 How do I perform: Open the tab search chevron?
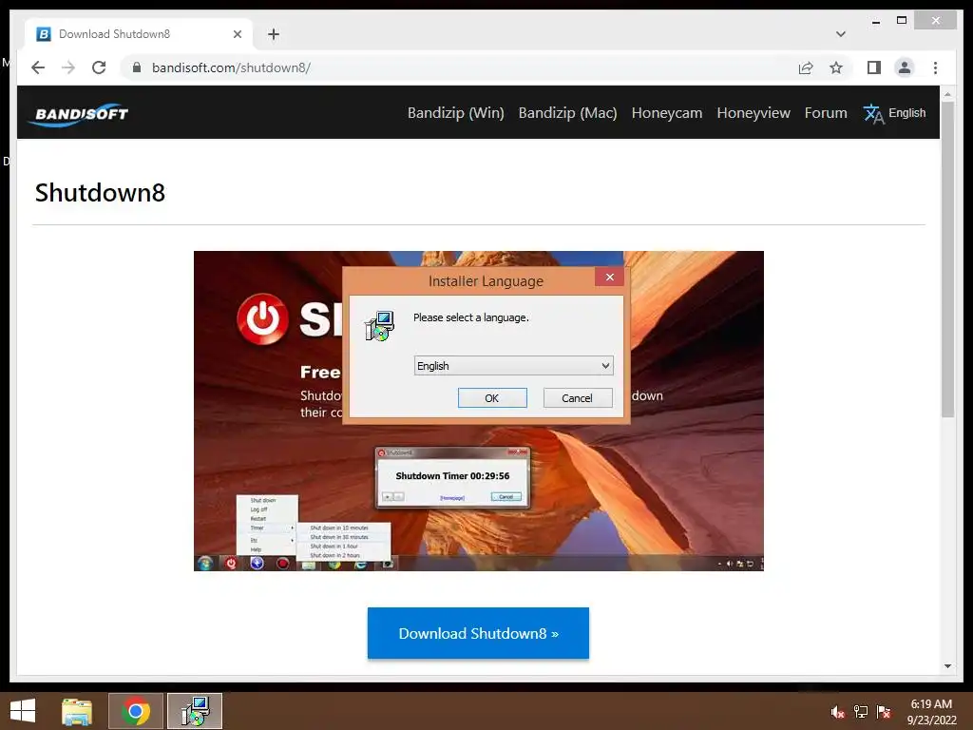(x=840, y=34)
